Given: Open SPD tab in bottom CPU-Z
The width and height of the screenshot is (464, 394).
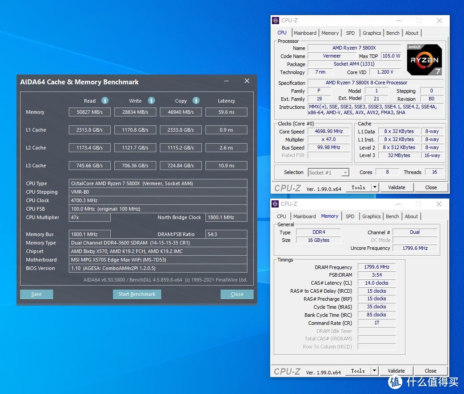Looking at the screenshot, I should point(350,216).
